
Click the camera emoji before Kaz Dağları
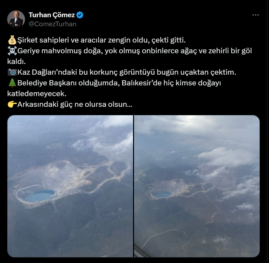pyautogui.click(x=12, y=72)
